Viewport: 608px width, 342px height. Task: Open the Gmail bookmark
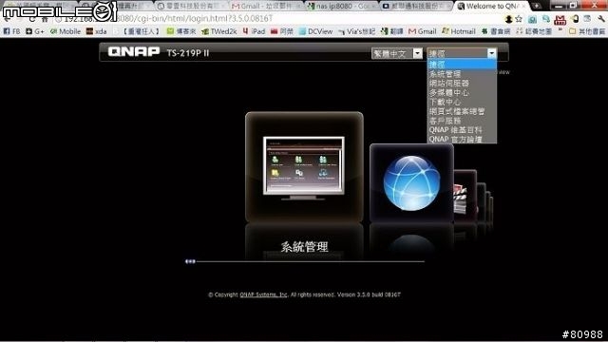click(423, 31)
